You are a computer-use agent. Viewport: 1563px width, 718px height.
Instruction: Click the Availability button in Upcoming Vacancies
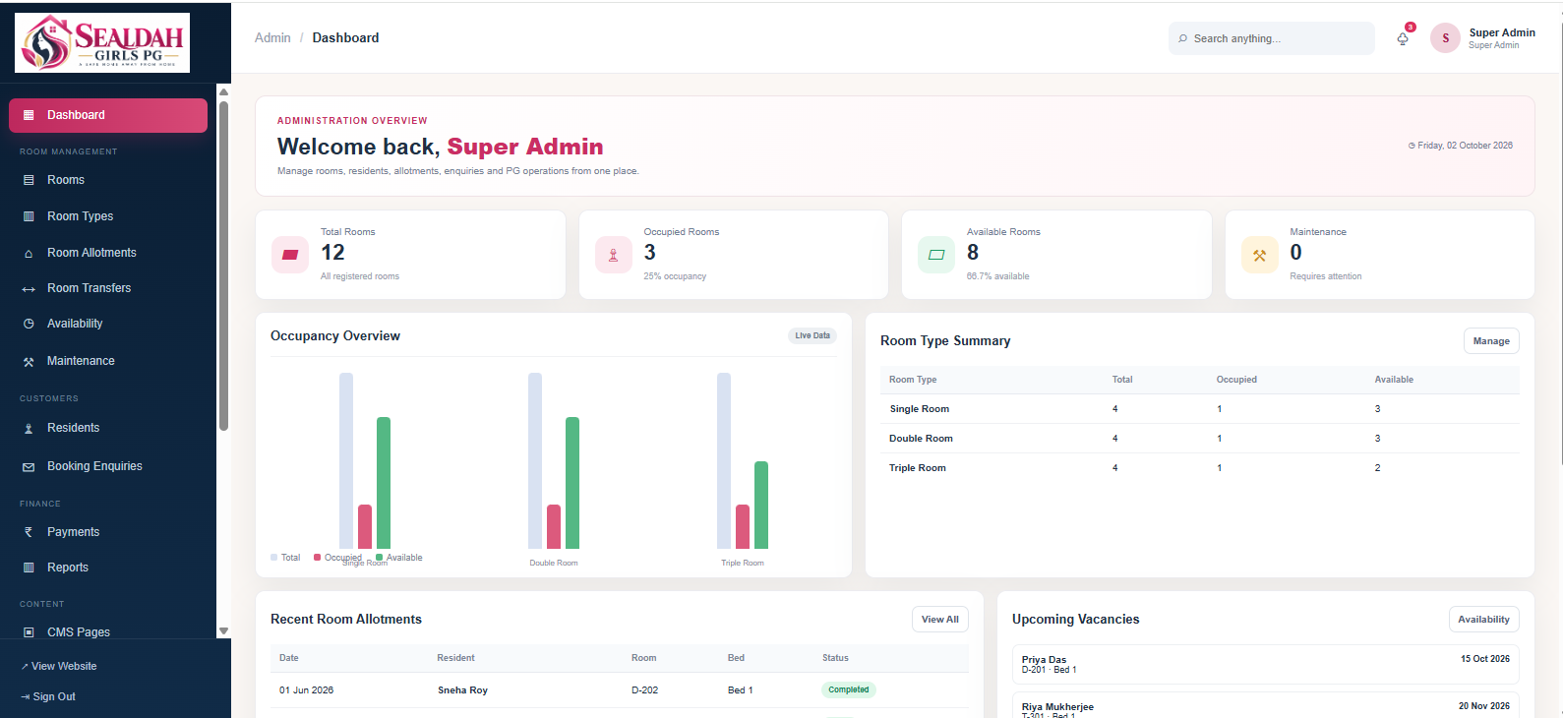pyautogui.click(x=1483, y=619)
